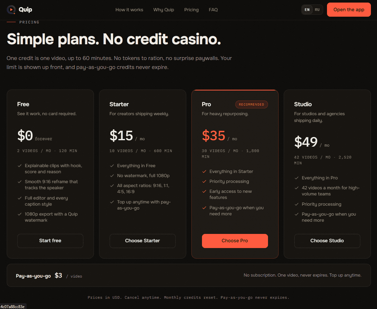Click the Start free button
The height and width of the screenshot is (309, 377).
click(50, 241)
